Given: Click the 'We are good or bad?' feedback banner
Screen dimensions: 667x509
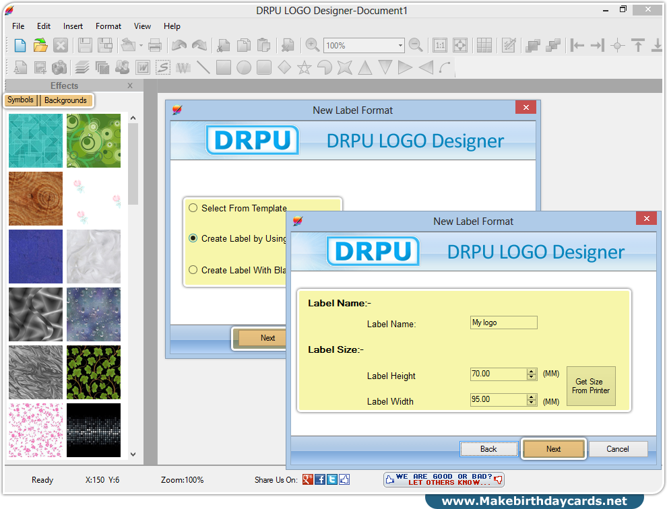Looking at the screenshot, I should (x=444, y=479).
